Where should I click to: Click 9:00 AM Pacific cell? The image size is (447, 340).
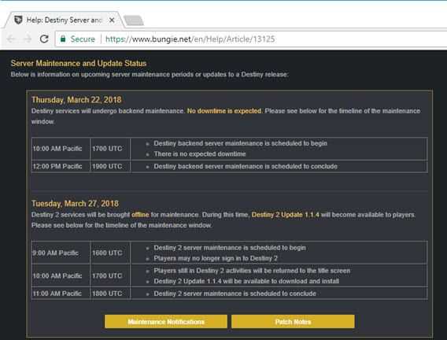point(61,253)
